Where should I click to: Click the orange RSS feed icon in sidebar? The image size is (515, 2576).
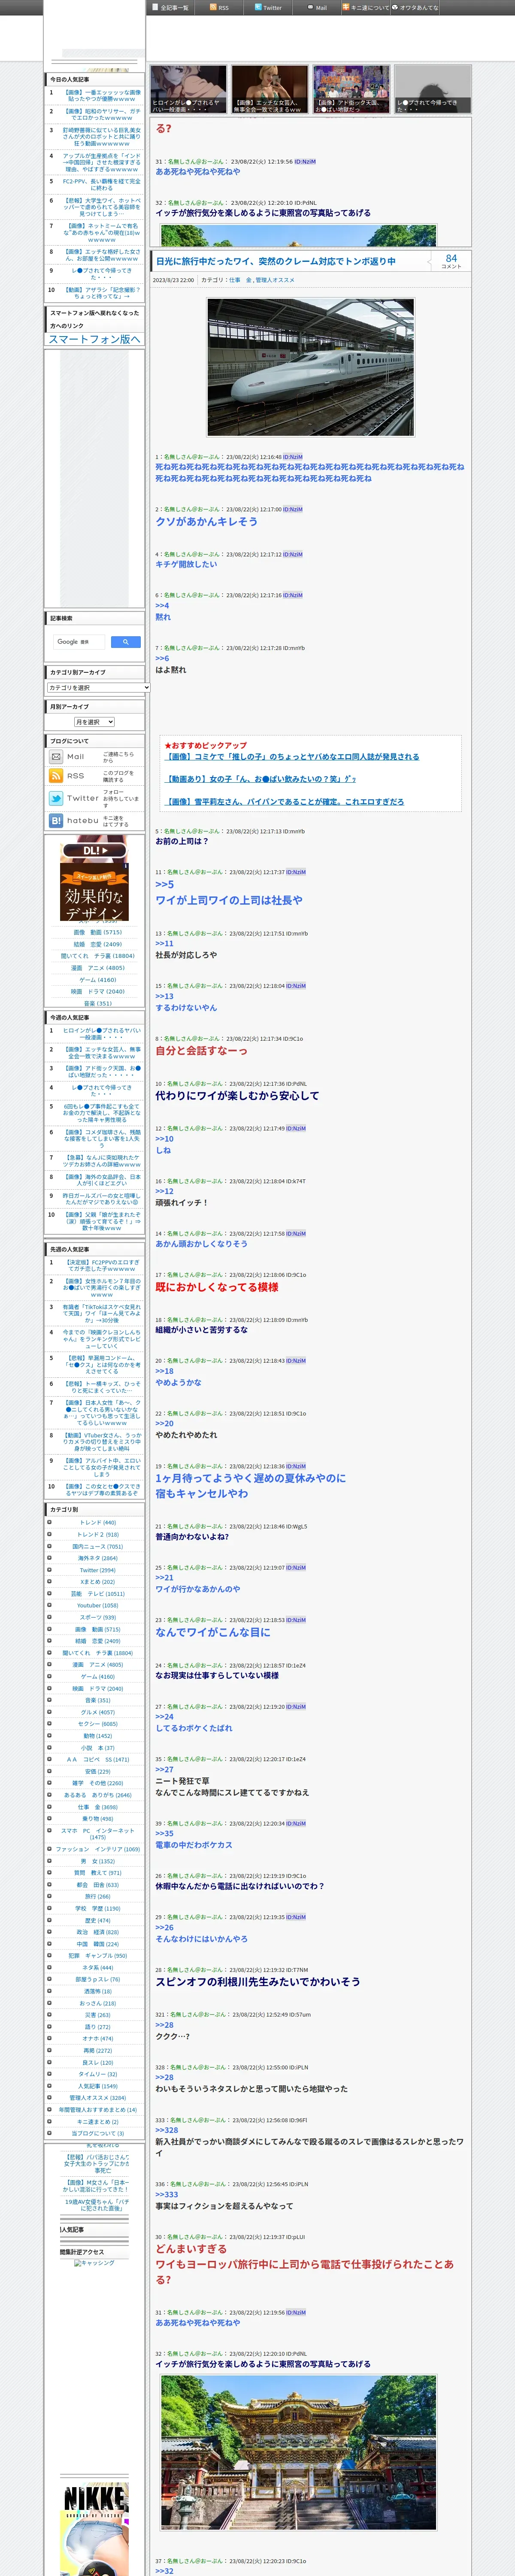tap(56, 776)
